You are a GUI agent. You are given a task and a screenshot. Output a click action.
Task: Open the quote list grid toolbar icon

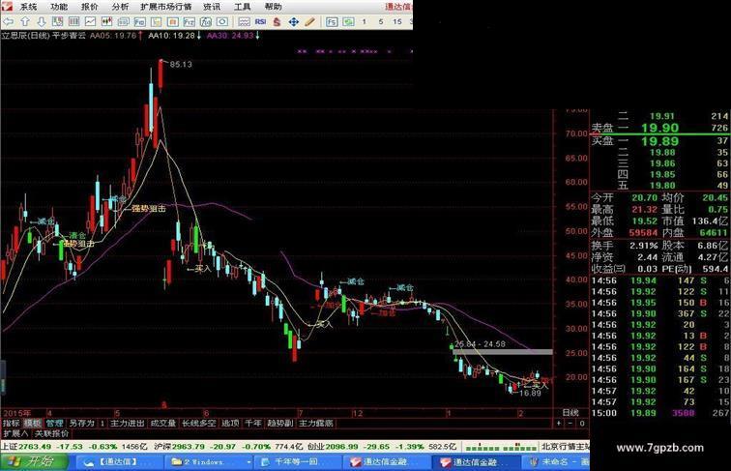pos(73,22)
